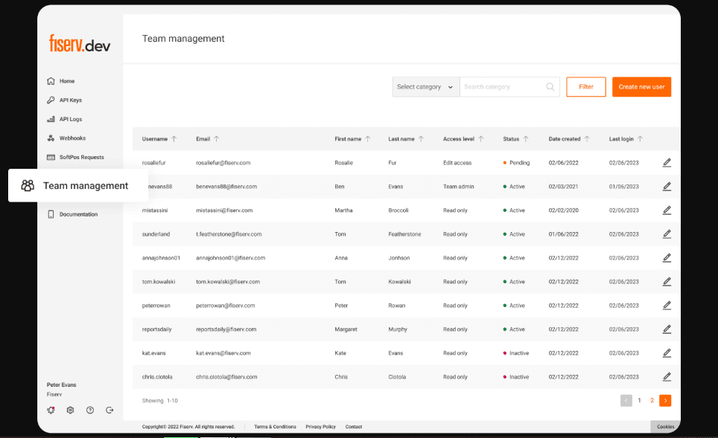Edit user rosaliefur with pencil icon
718x438 pixels.
[x=667, y=163]
